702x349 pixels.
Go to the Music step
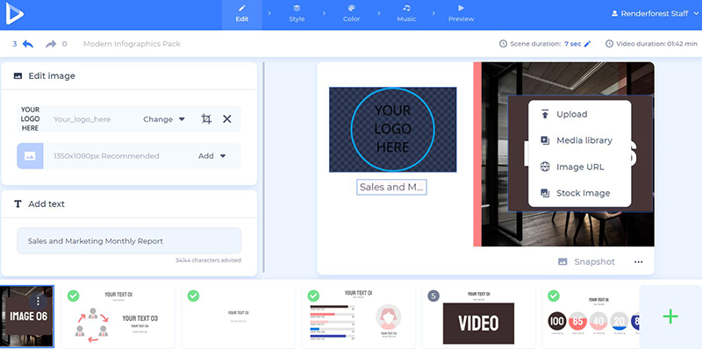(x=406, y=14)
